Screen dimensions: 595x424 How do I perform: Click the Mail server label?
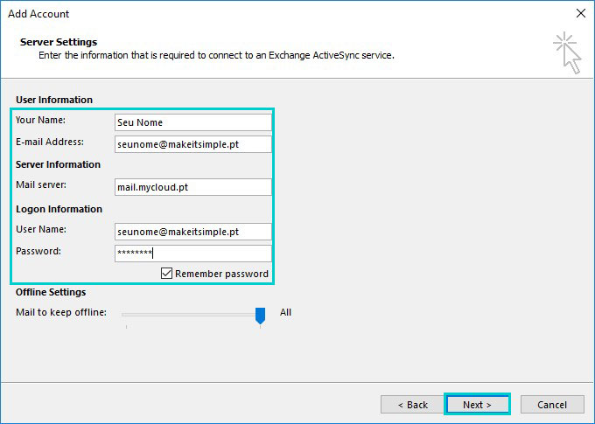[x=41, y=184]
